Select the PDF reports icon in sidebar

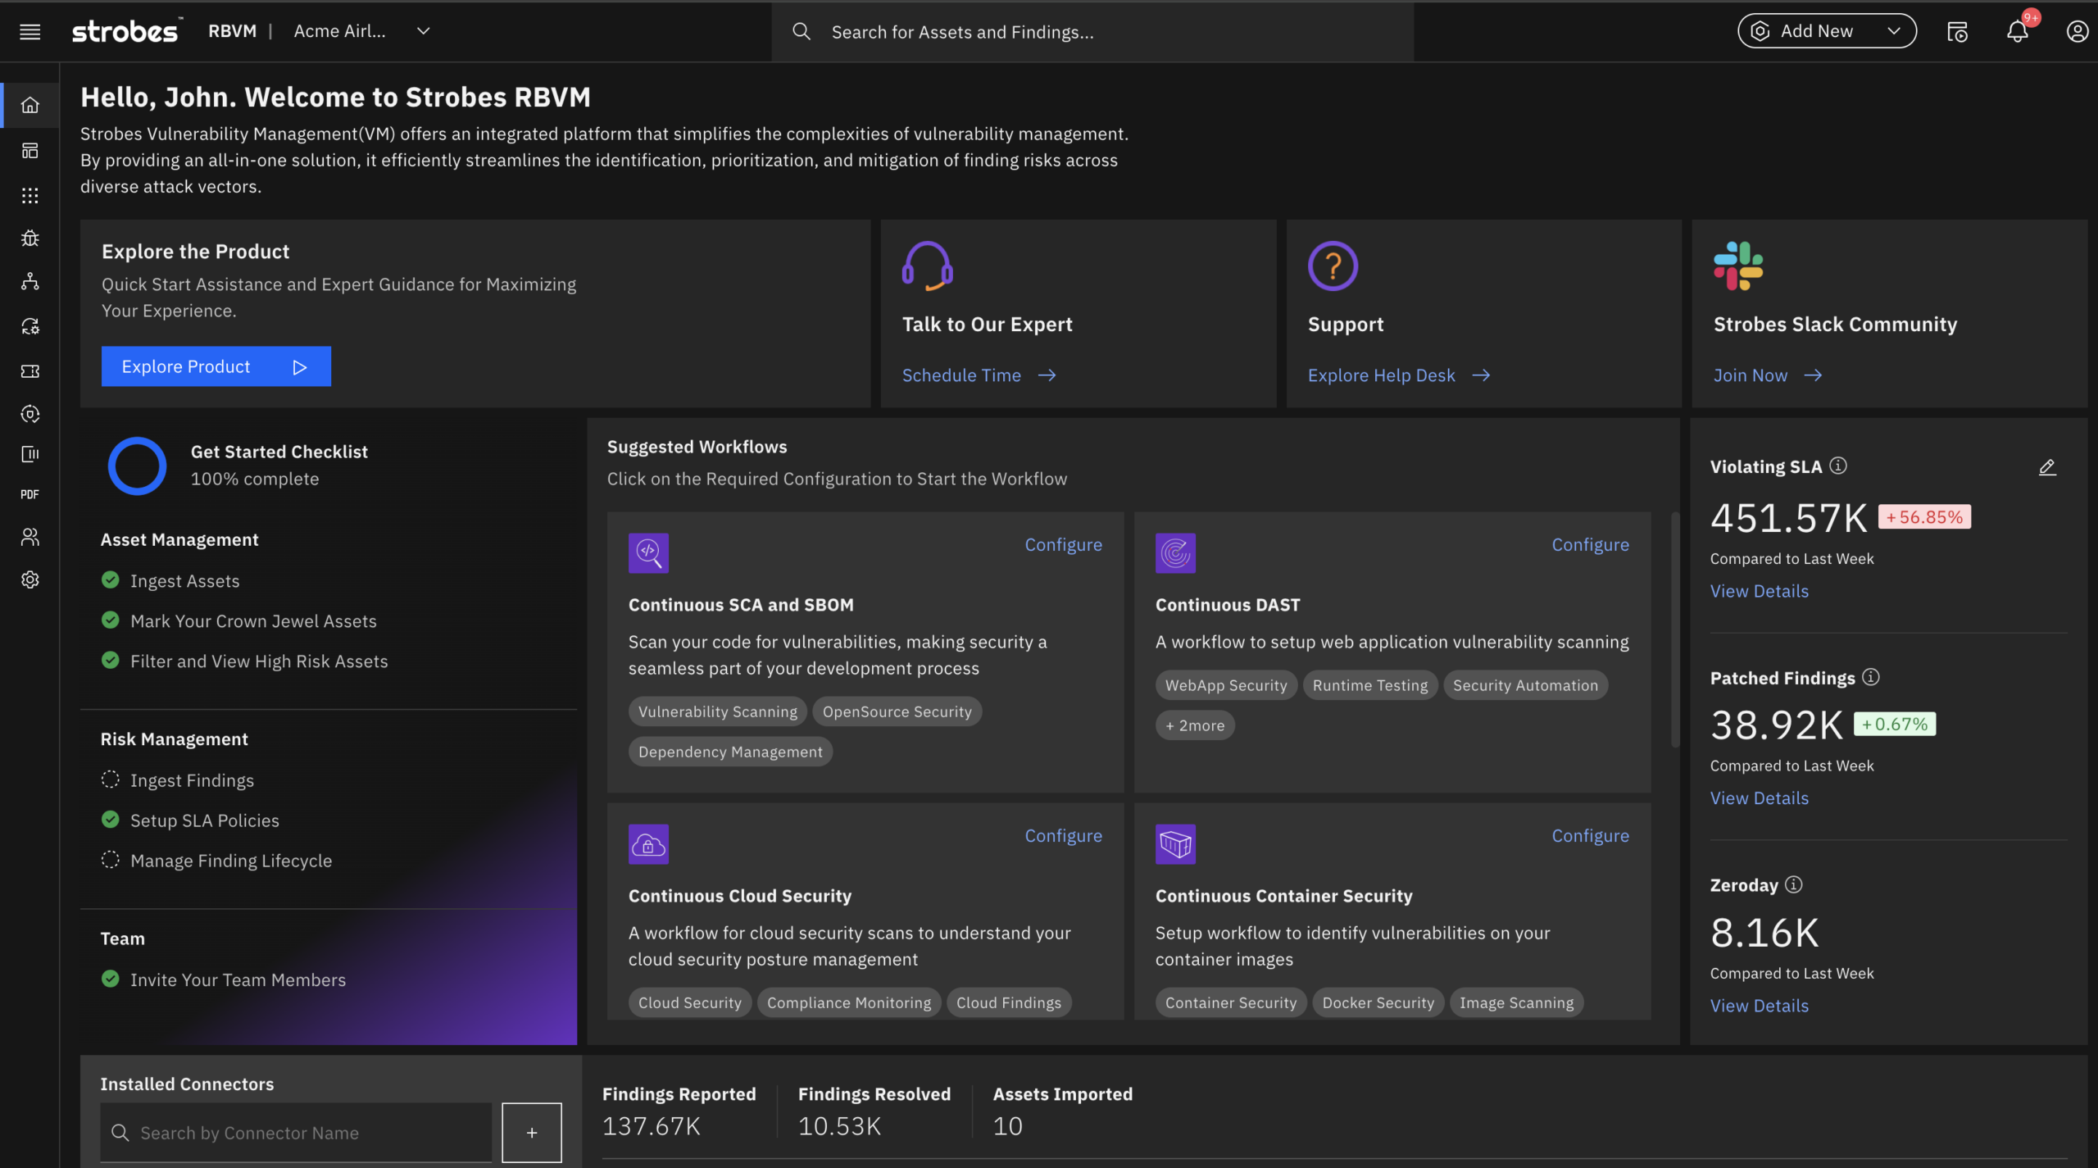click(30, 493)
